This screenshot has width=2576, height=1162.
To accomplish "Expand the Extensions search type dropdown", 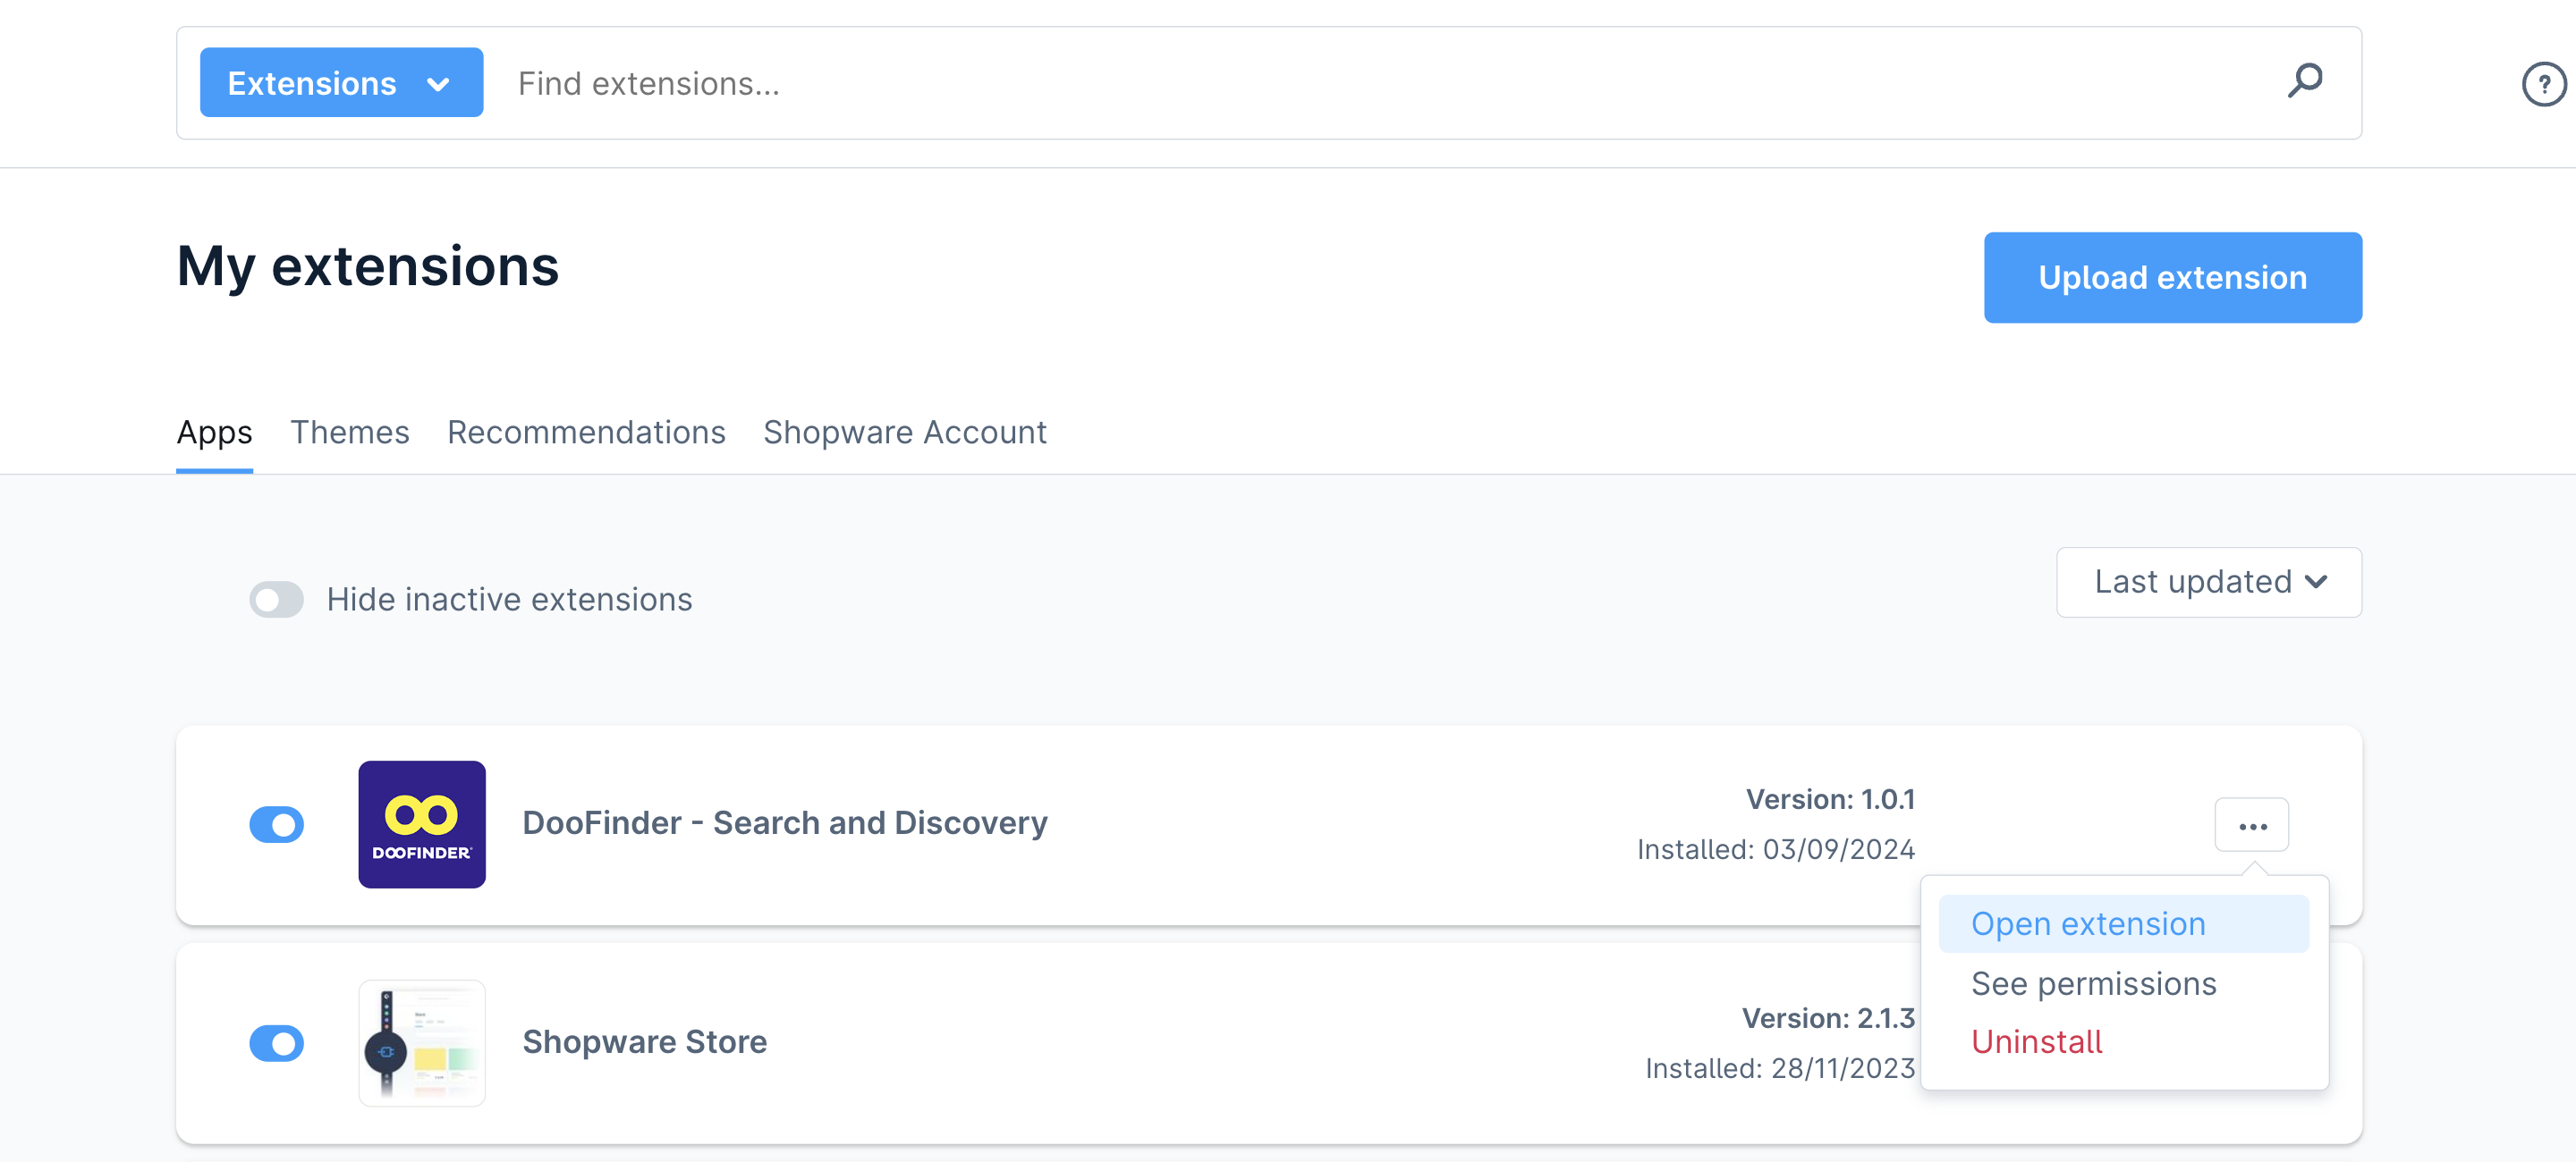I will point(342,83).
